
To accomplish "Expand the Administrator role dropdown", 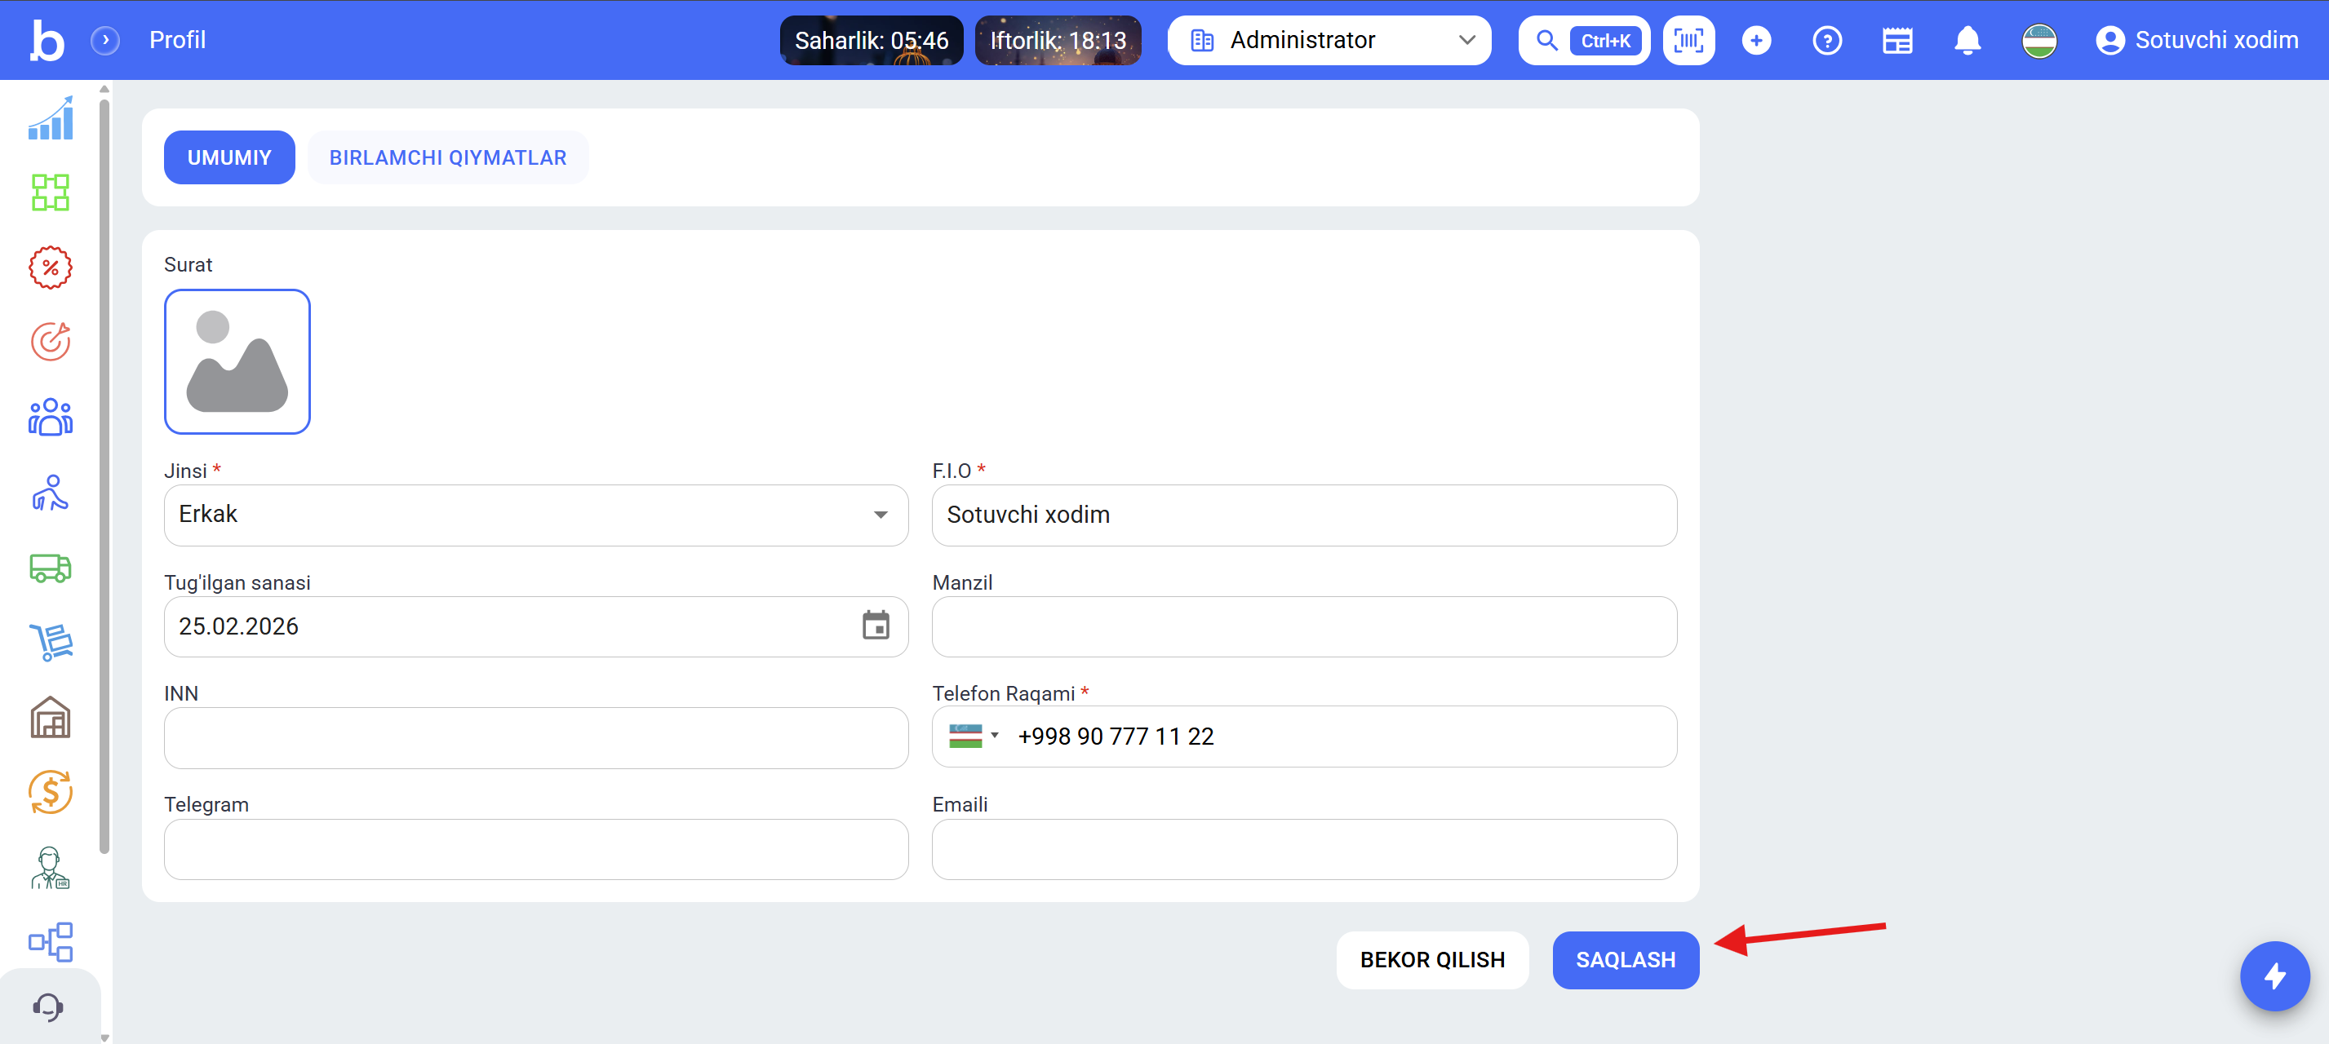I will 1329,41.
